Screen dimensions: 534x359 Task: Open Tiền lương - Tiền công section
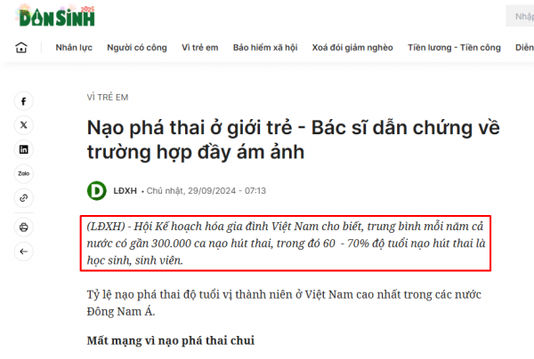coord(454,48)
